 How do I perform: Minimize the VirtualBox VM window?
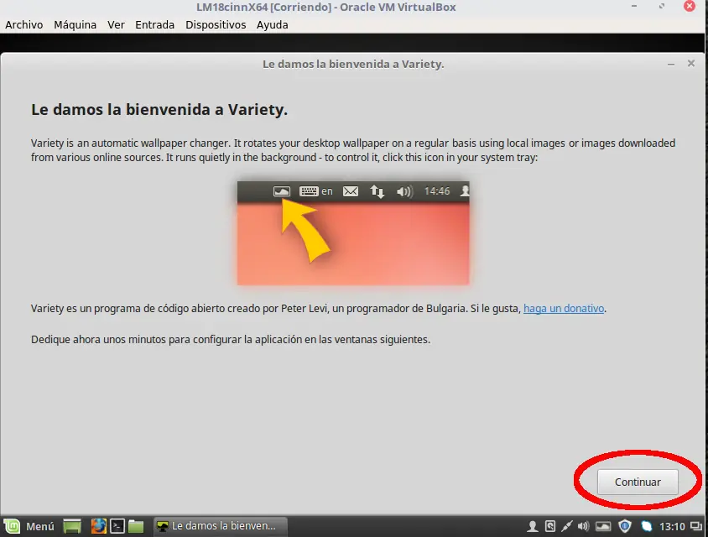coord(634,6)
